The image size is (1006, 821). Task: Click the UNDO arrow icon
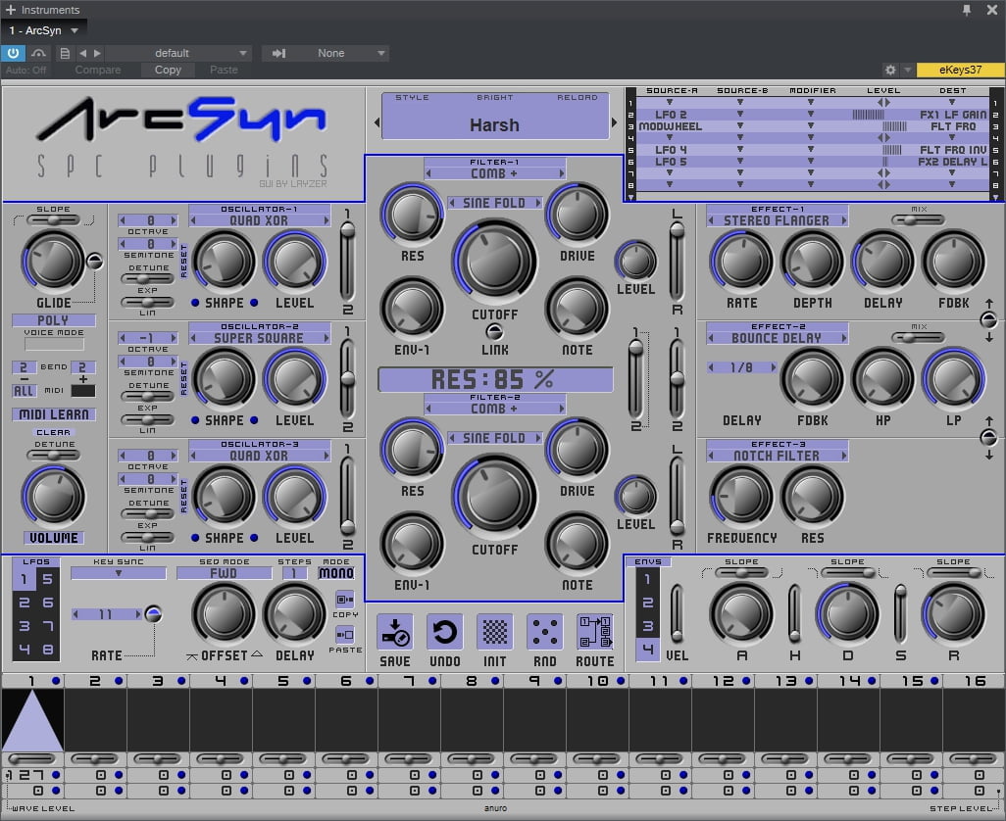click(444, 632)
